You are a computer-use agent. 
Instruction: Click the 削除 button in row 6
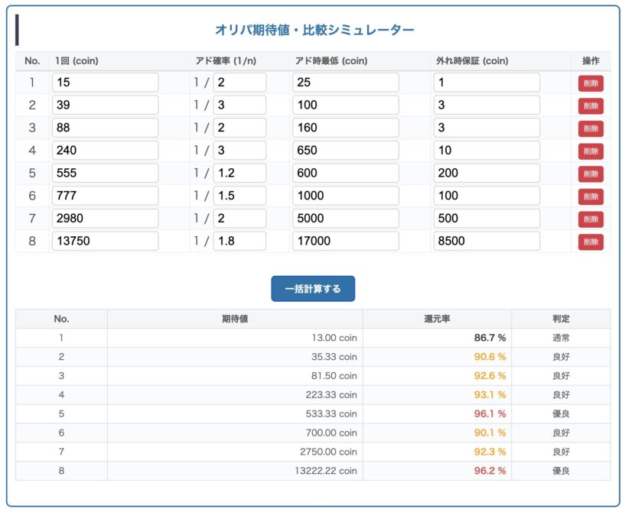pyautogui.click(x=591, y=196)
